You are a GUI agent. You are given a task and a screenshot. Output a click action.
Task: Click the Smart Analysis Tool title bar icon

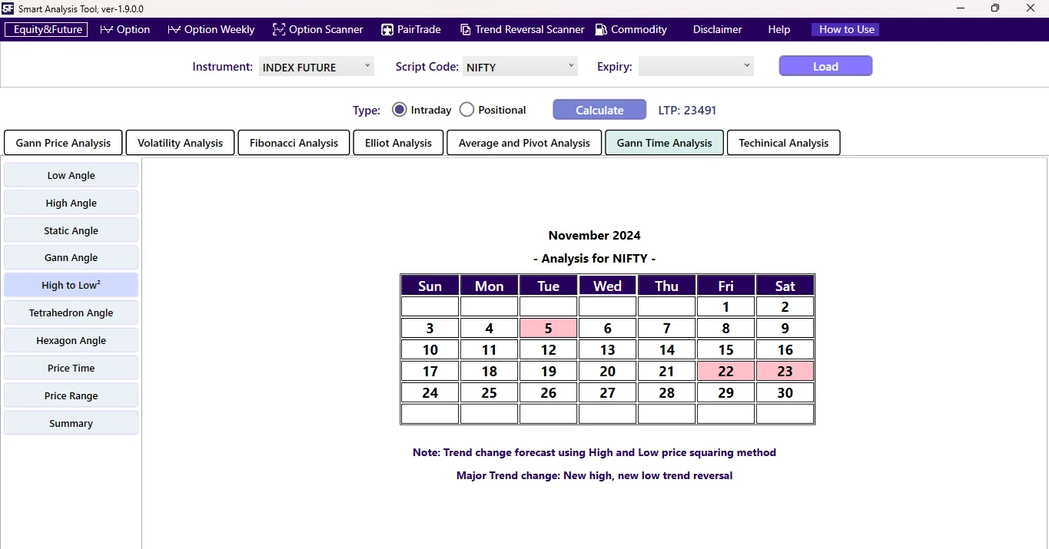tap(8, 8)
